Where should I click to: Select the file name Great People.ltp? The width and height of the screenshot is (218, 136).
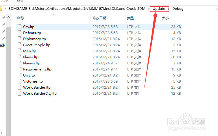click(37, 45)
